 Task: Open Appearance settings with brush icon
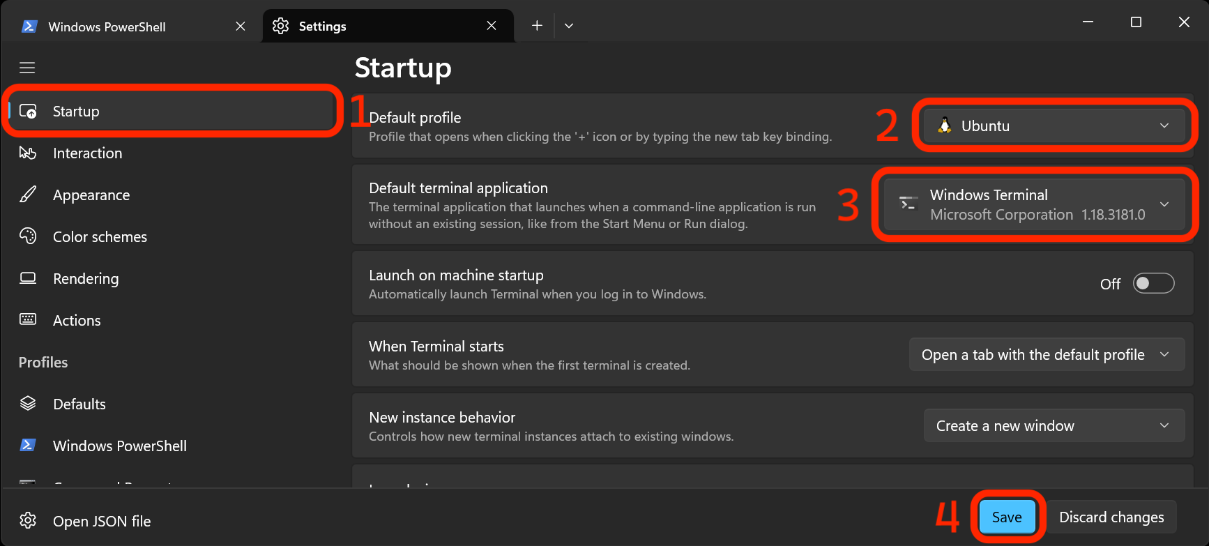[x=91, y=195]
